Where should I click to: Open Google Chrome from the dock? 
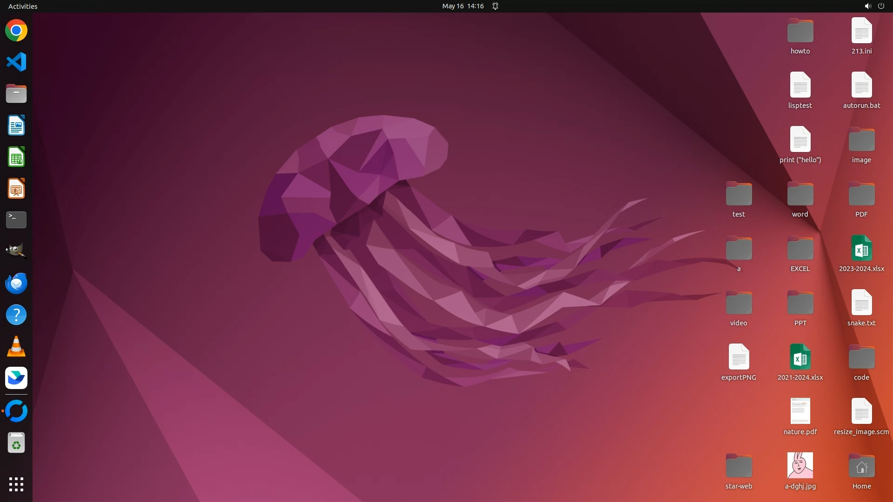16,31
